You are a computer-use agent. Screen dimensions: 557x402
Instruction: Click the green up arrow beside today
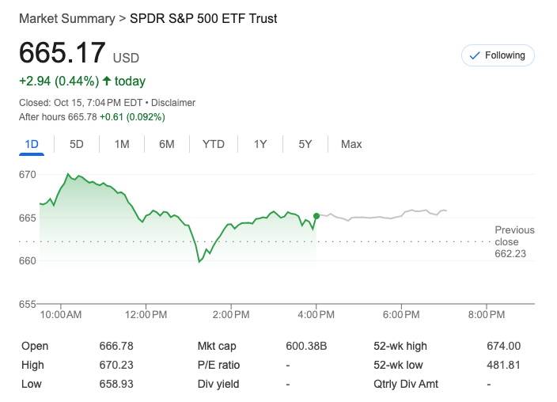(107, 81)
